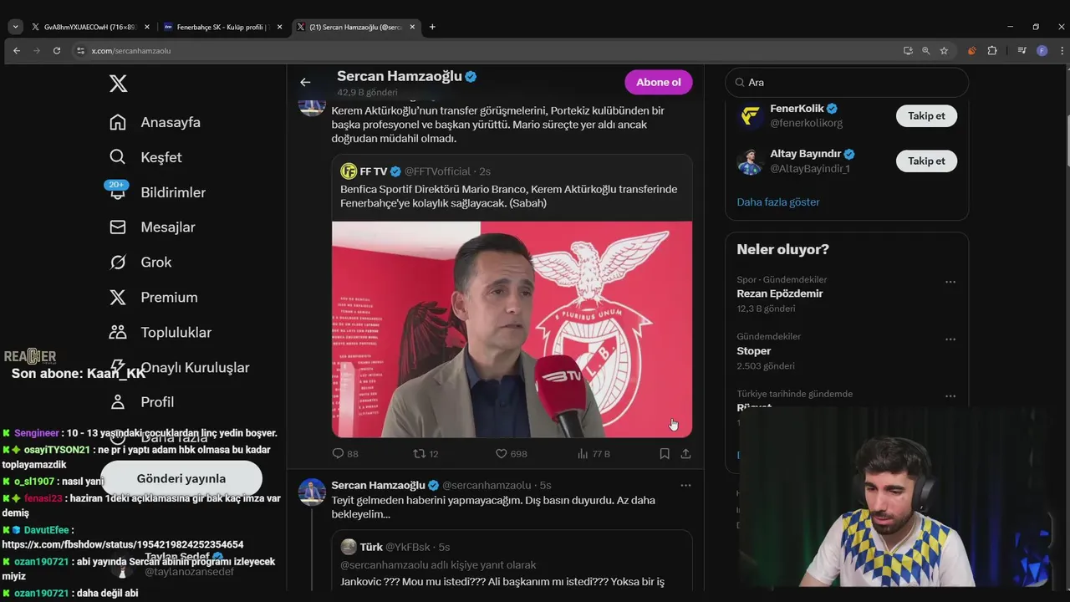Close the Sercan Hamzaoğlu tab

412,27
